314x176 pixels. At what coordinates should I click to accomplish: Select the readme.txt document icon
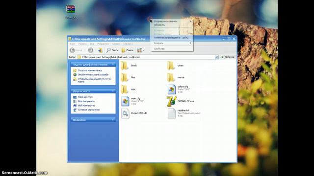click(x=171, y=113)
